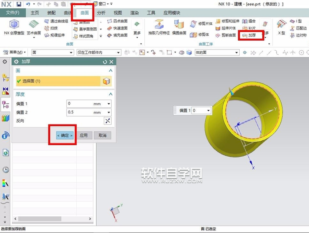Switch to the 渲染 tab

point(134,13)
